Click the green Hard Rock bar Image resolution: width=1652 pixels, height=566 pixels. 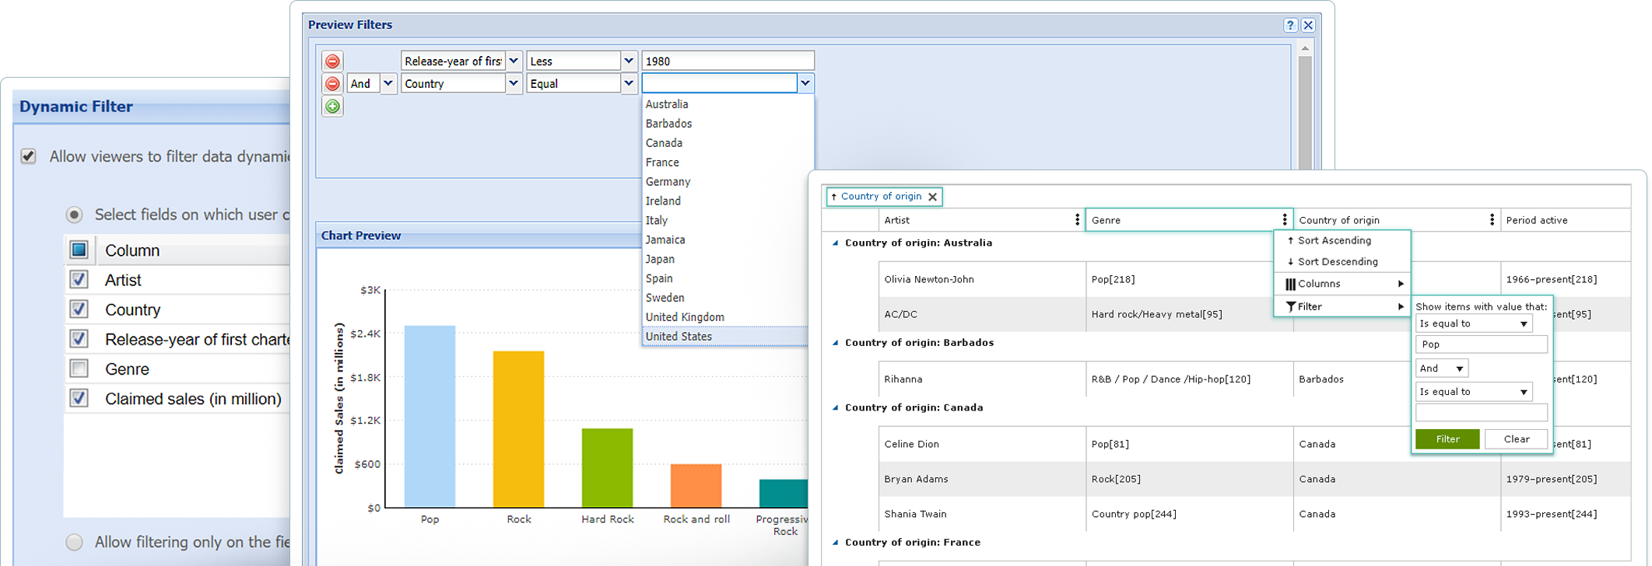pos(607,468)
